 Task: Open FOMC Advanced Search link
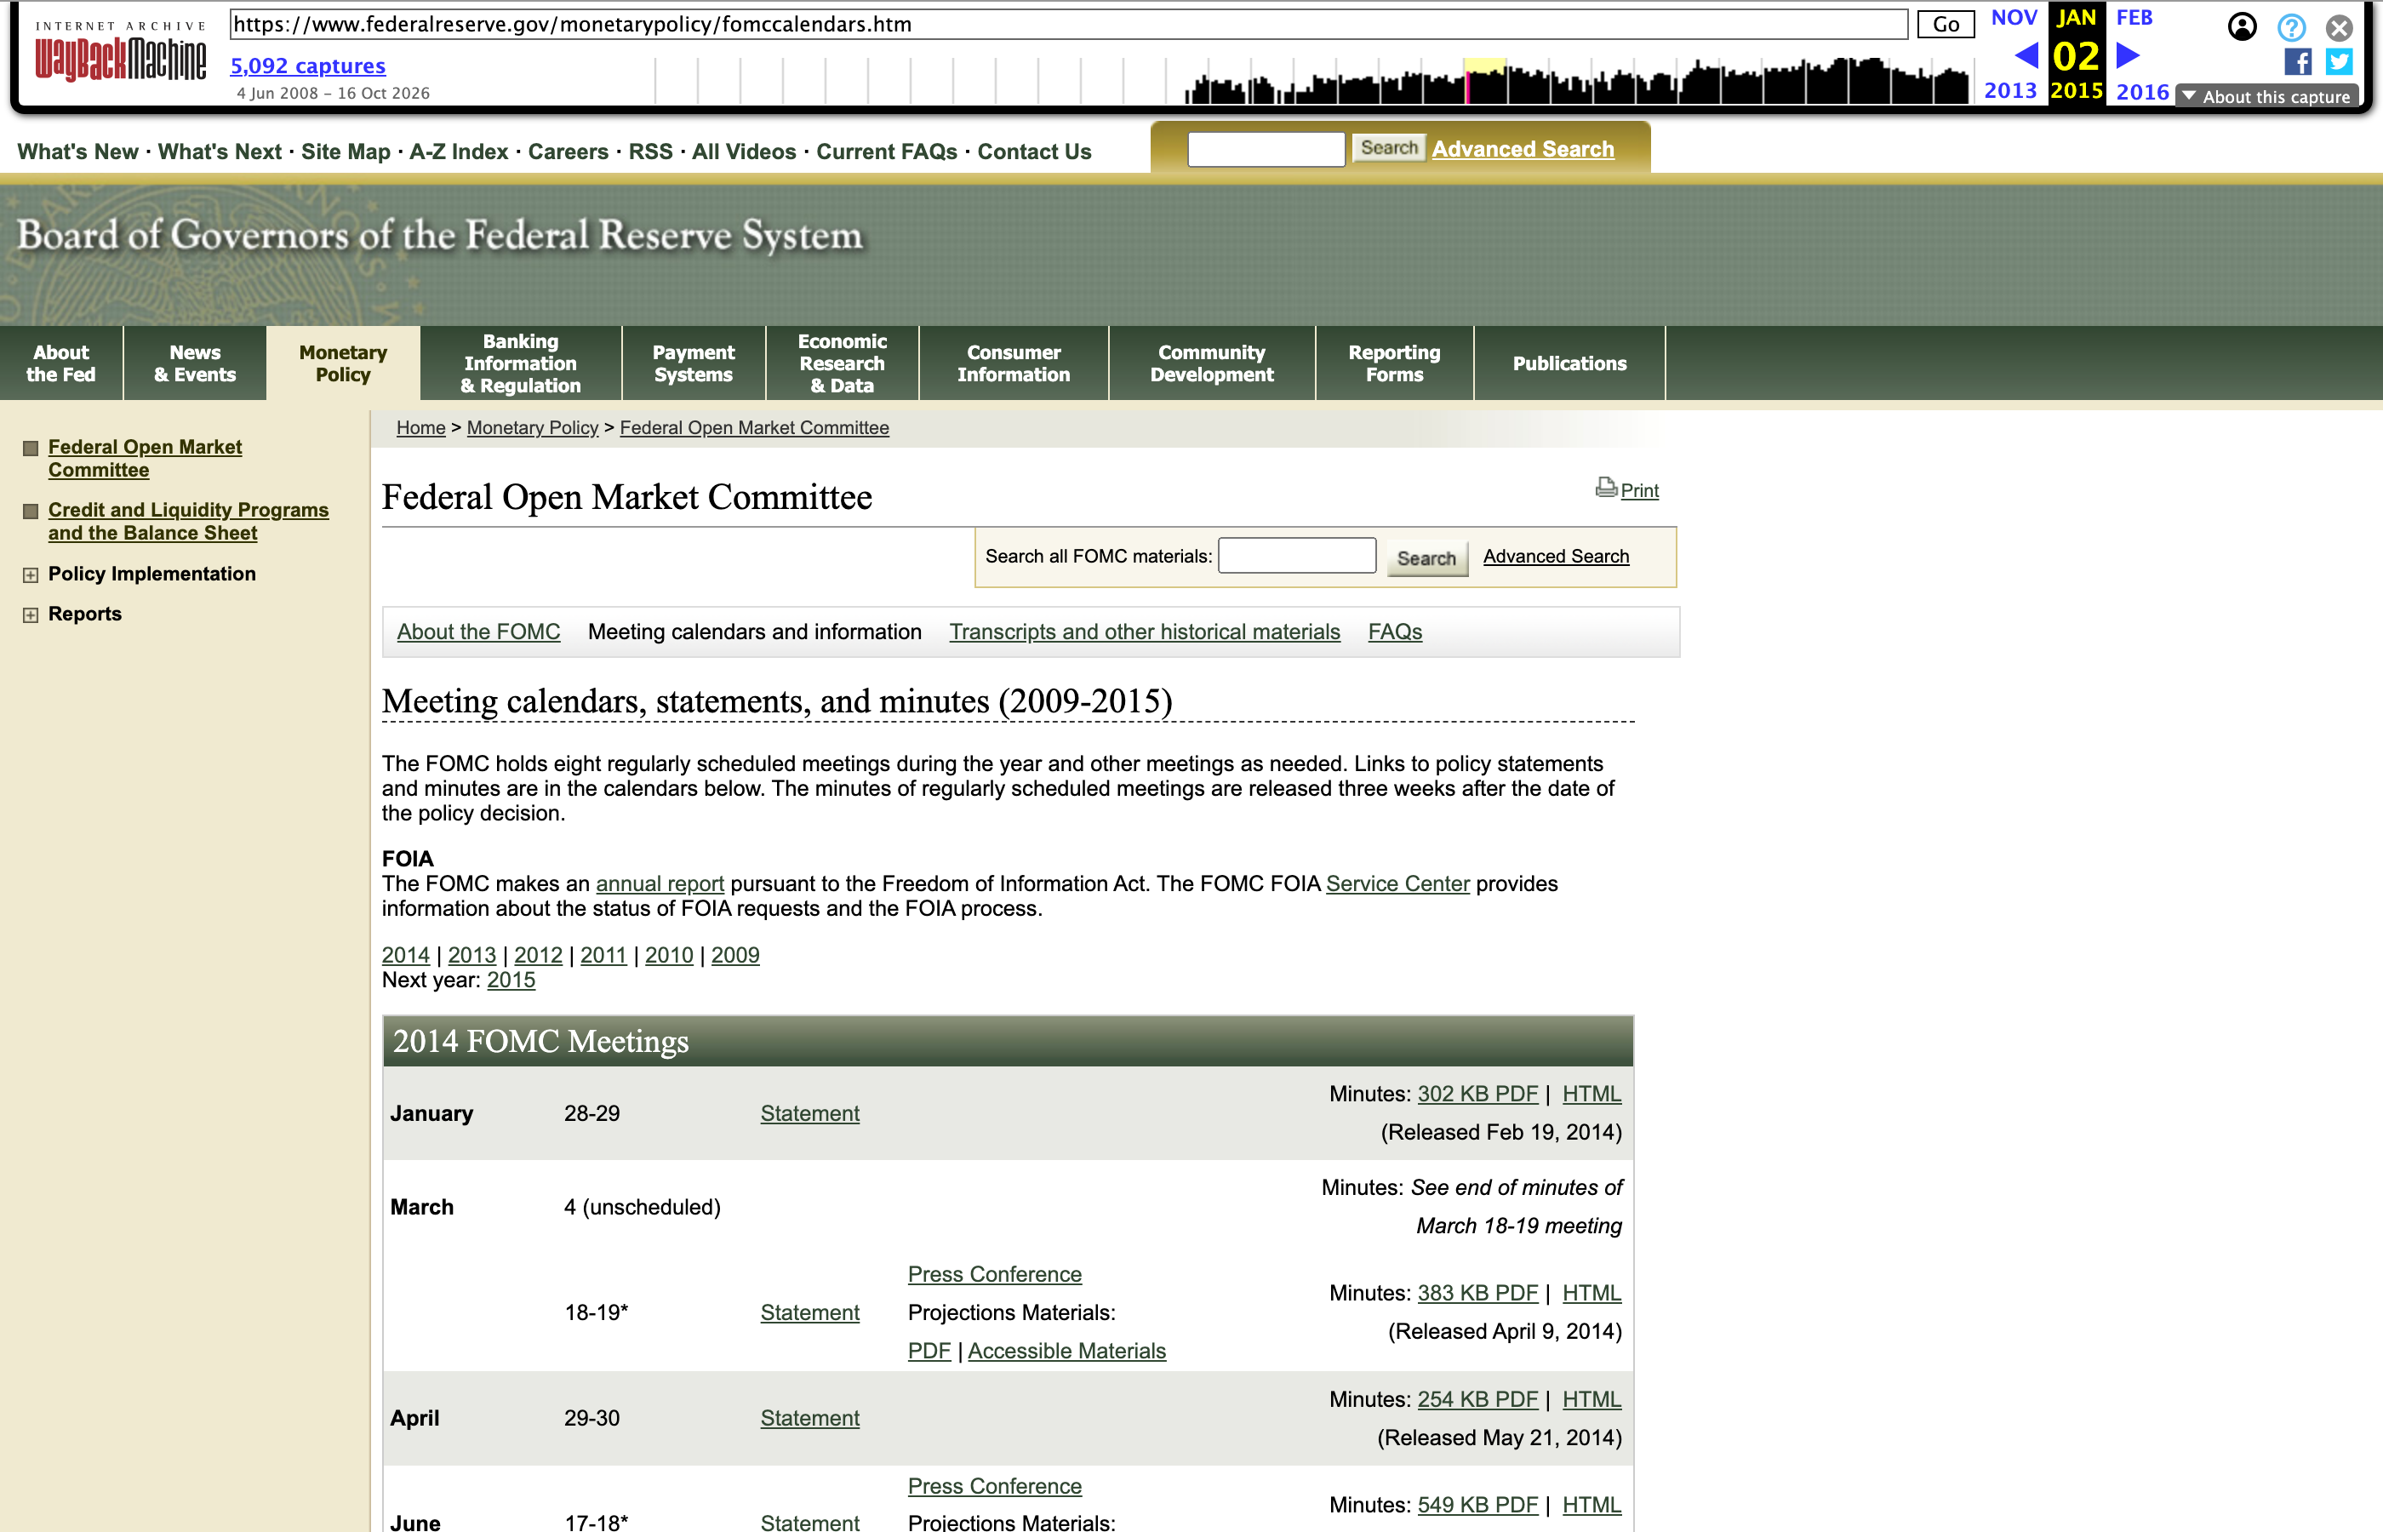(x=1556, y=556)
